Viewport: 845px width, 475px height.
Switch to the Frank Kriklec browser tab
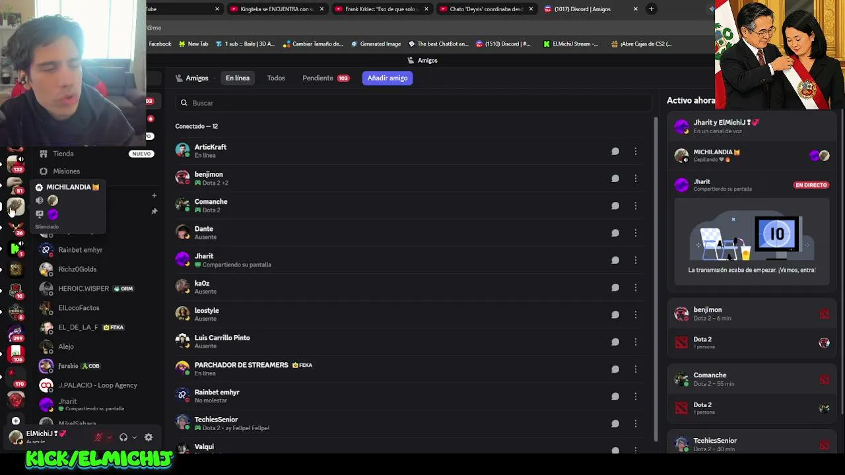(382, 9)
